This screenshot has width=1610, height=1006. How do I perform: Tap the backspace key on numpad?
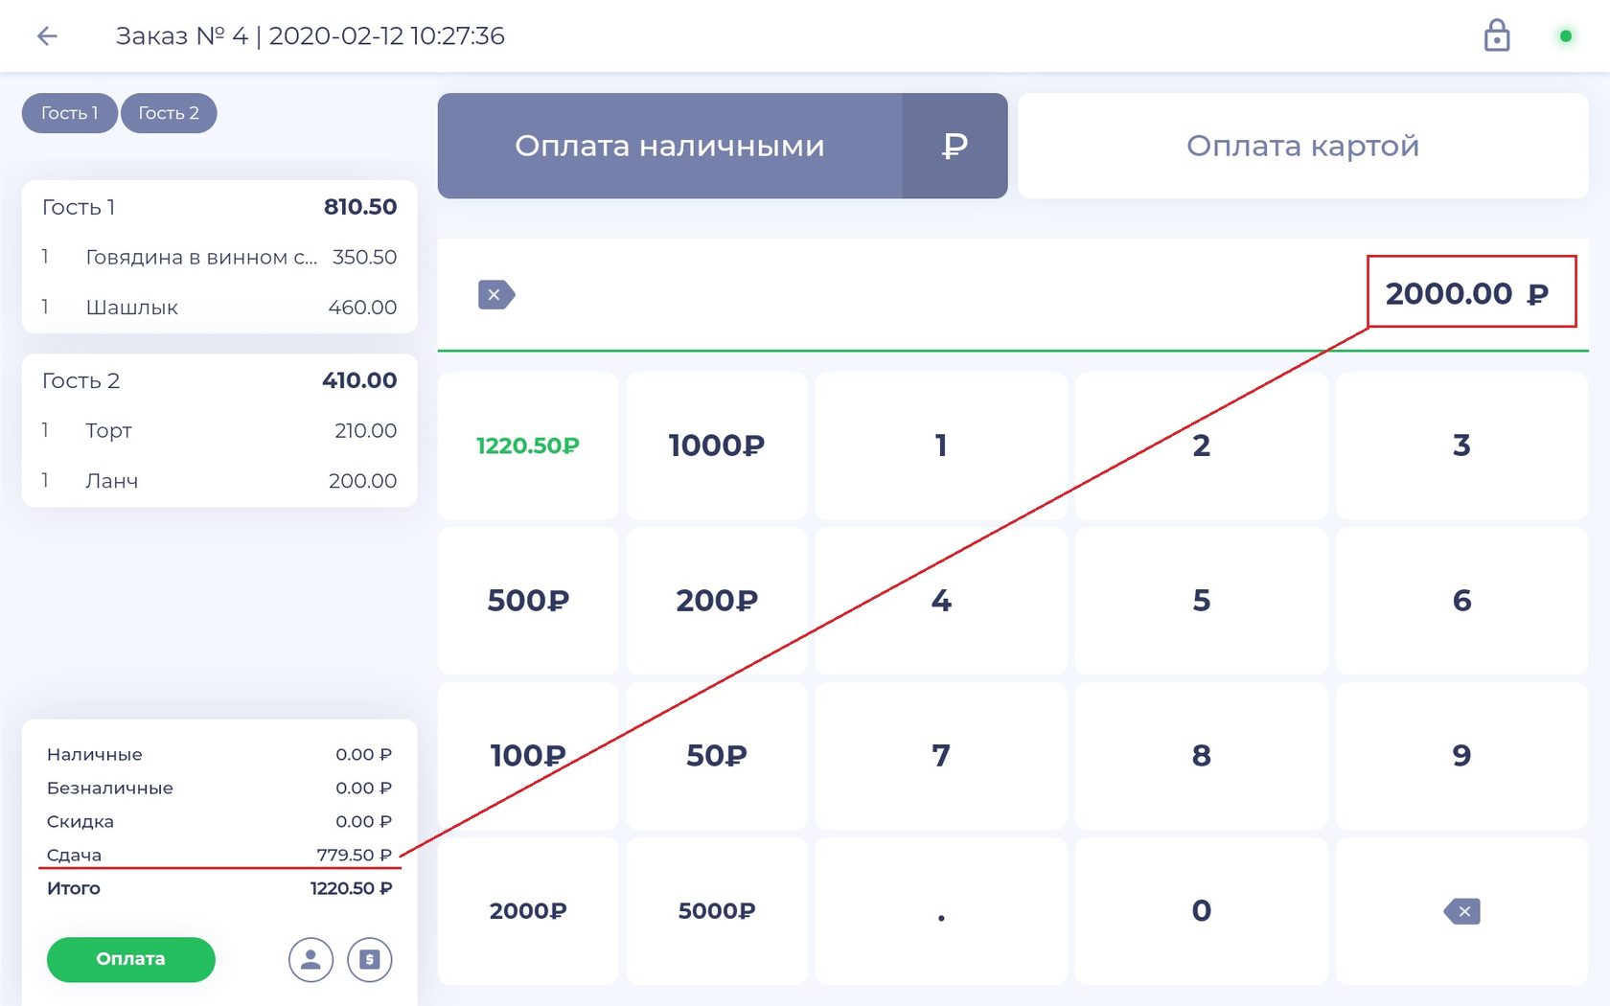pos(1461,911)
